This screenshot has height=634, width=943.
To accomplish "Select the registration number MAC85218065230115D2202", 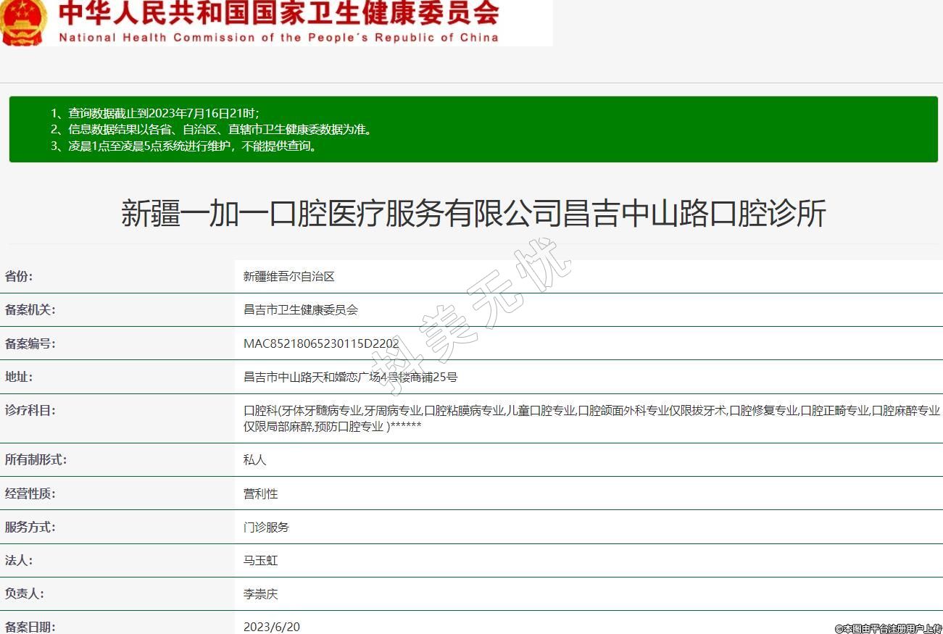I will click(x=321, y=344).
